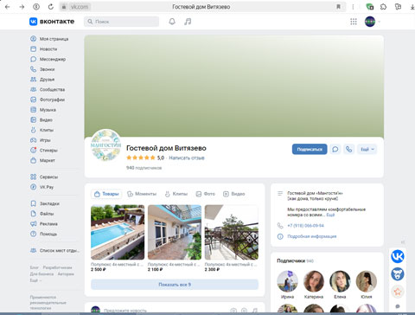Click the VK icon in right side dock
Viewport: 415px width, 315px height.
398,256
